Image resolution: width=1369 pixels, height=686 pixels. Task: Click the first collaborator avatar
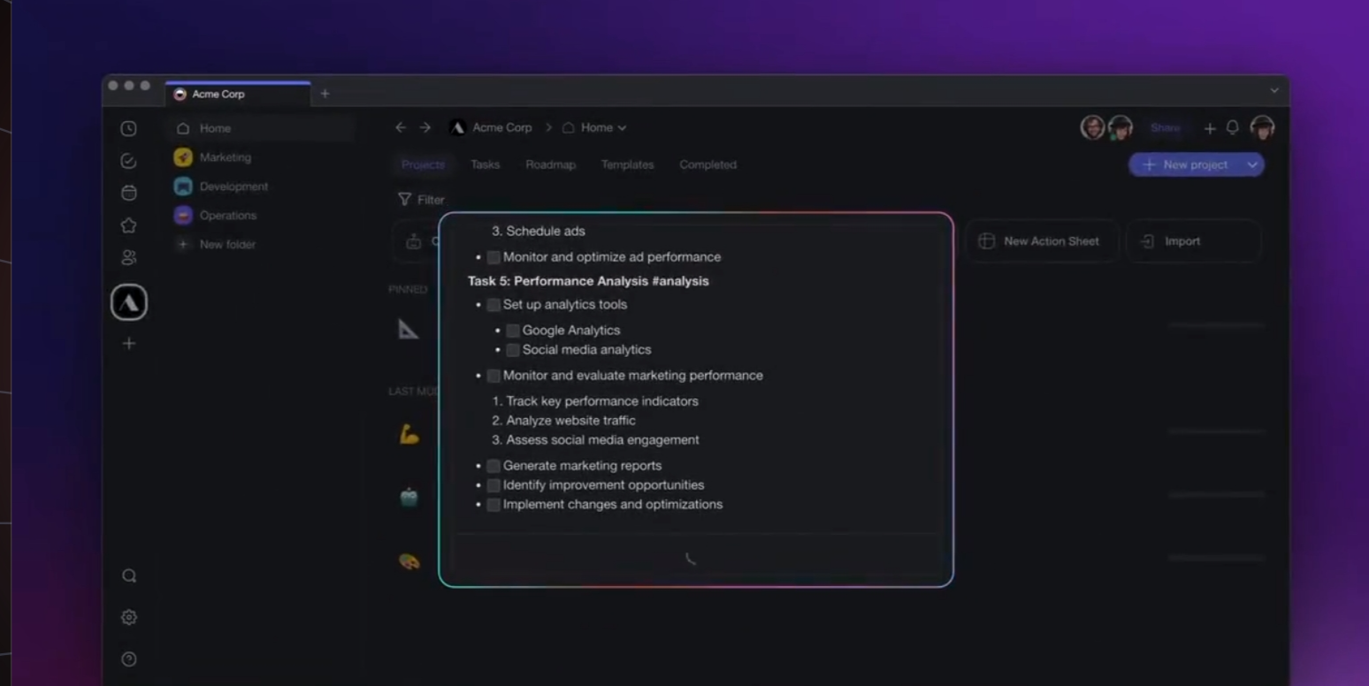(x=1093, y=127)
